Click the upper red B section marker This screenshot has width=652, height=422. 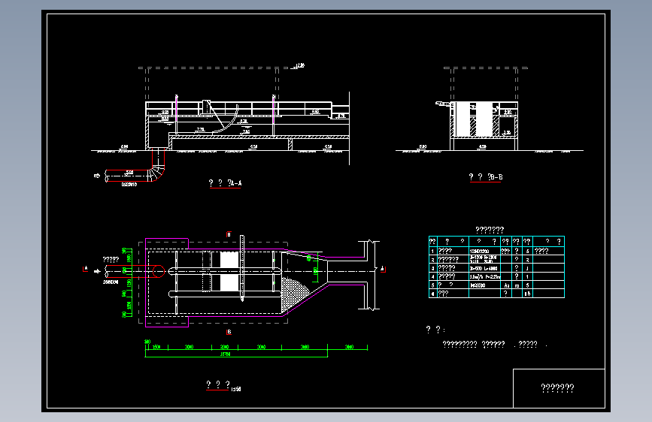point(229,235)
